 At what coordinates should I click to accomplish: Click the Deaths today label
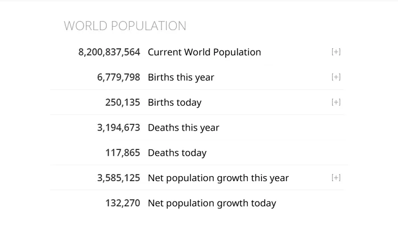(177, 153)
